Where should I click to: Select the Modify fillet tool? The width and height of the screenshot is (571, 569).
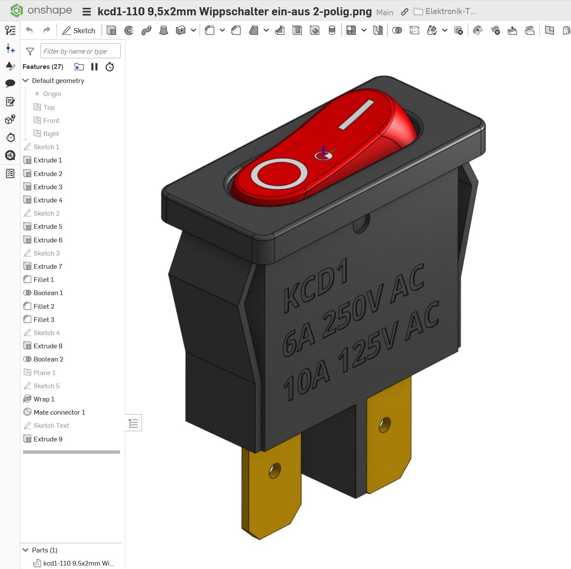click(x=478, y=30)
